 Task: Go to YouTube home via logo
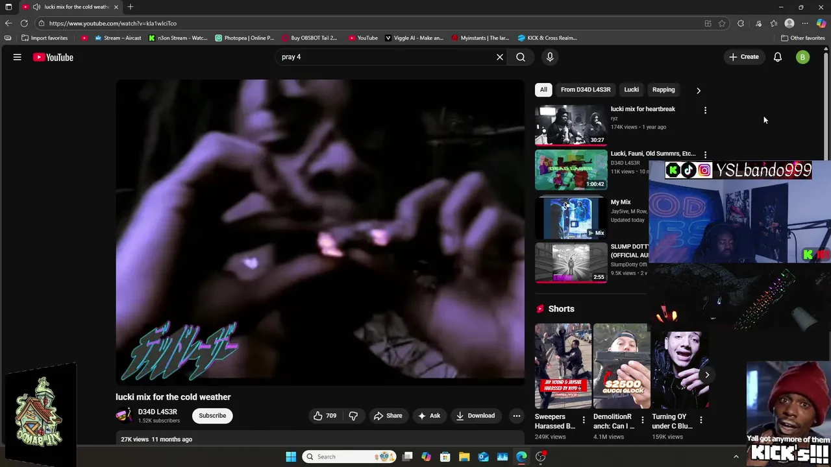[x=53, y=57]
